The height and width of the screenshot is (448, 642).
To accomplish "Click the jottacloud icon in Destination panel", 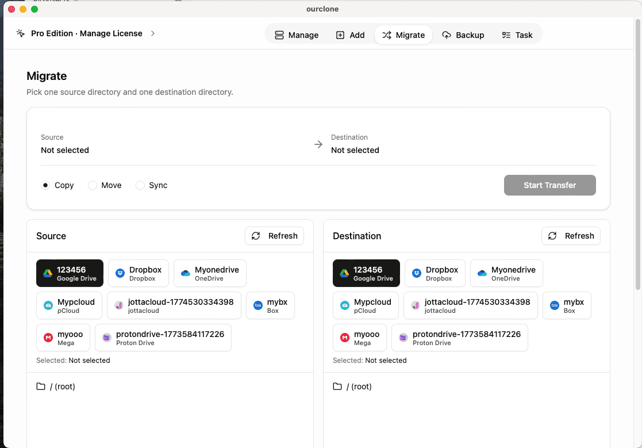I will point(415,305).
